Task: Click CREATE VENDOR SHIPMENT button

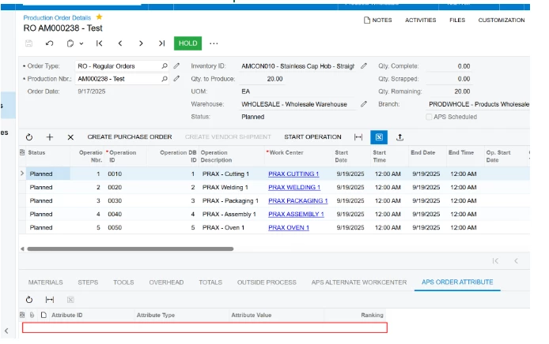Action: pyautogui.click(x=228, y=137)
